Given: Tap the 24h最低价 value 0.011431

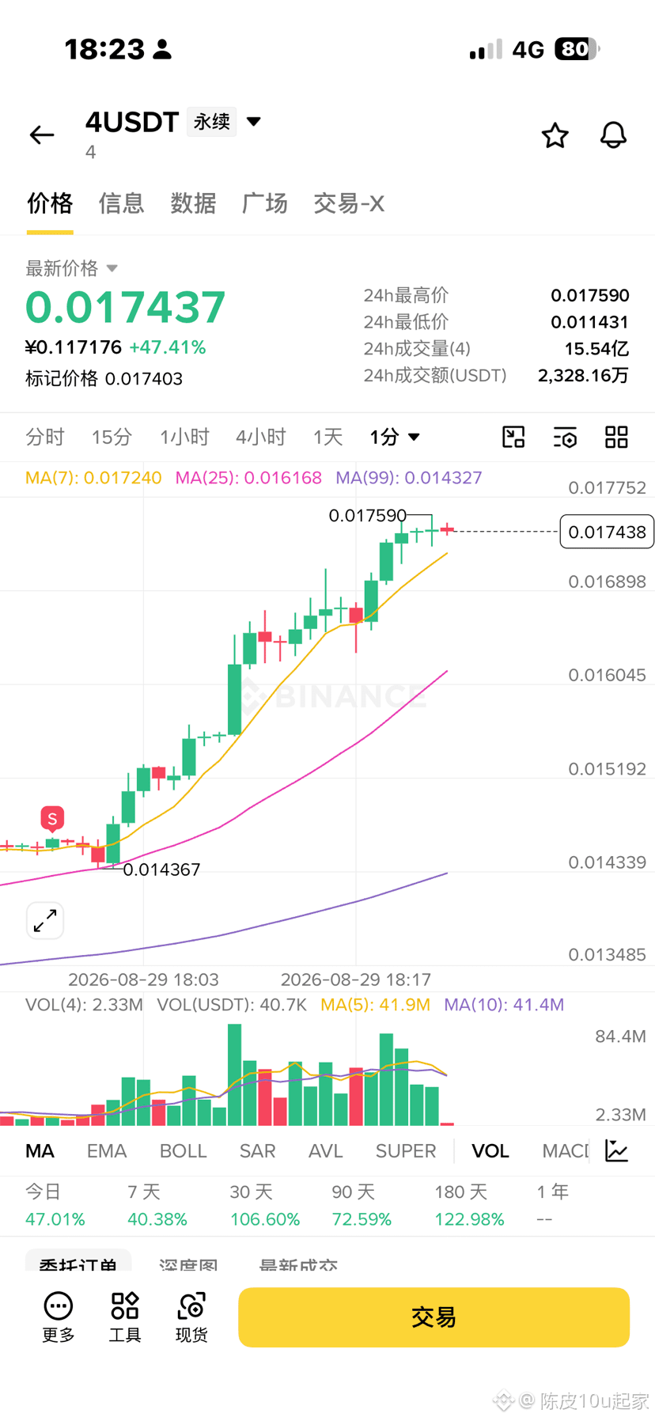Looking at the screenshot, I should pos(590,323).
